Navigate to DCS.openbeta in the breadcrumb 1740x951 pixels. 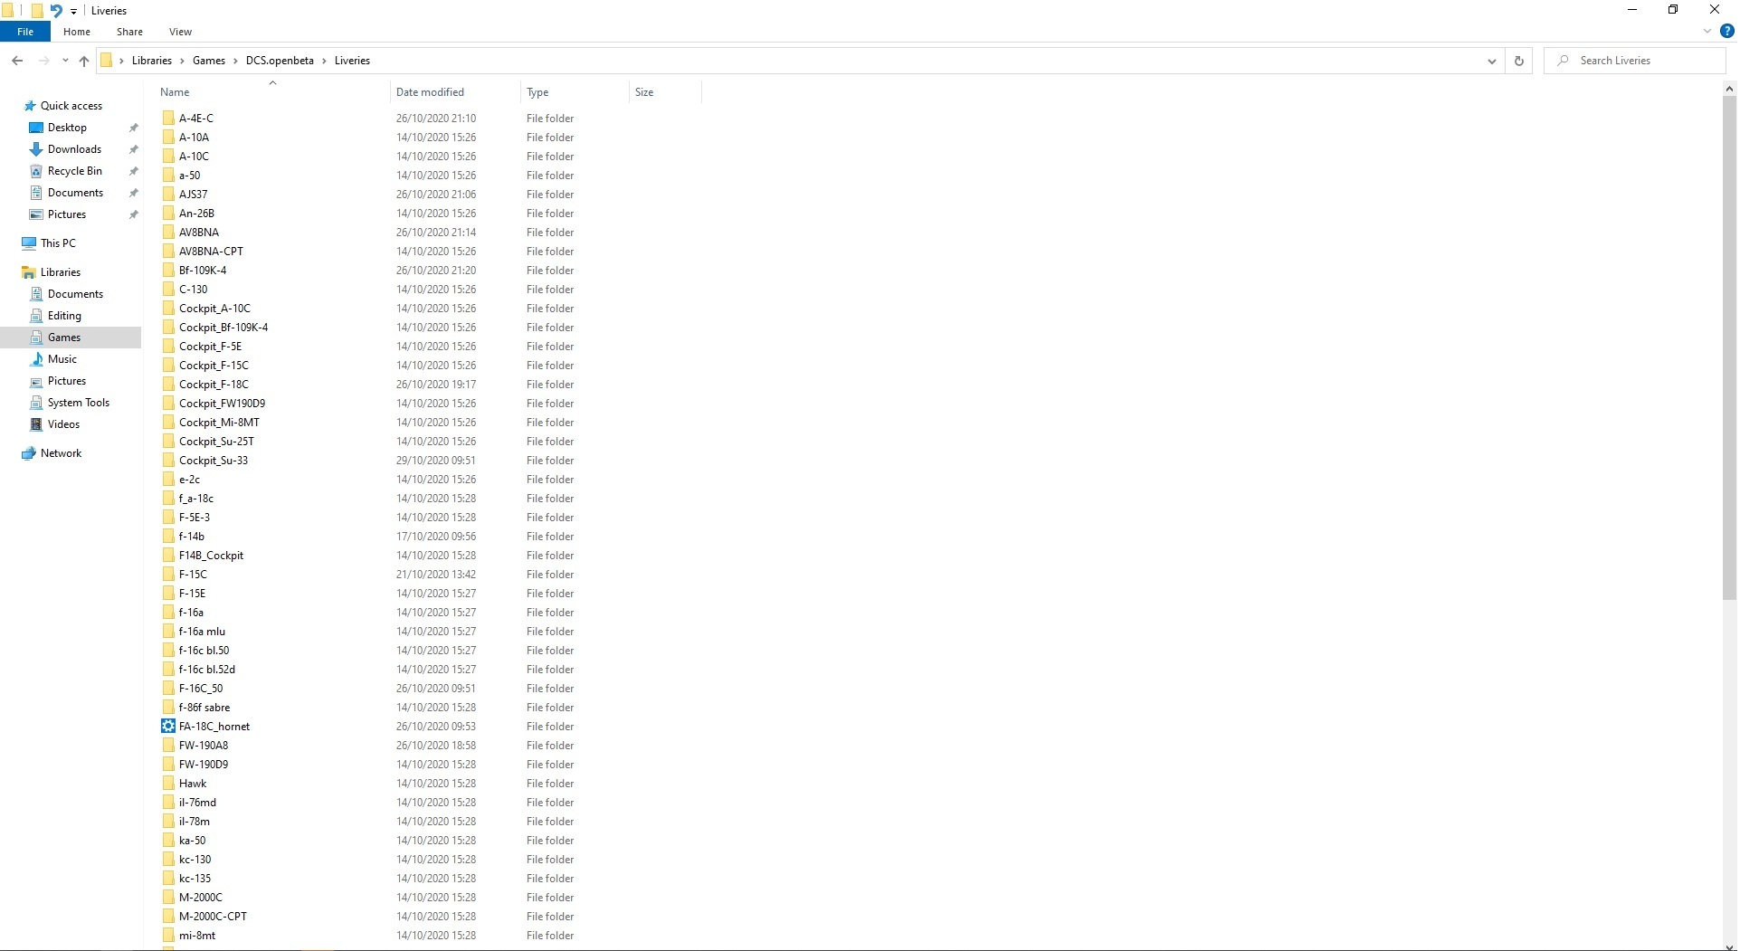pos(280,61)
